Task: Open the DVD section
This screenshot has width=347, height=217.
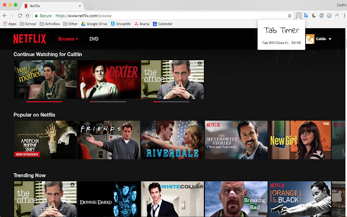Action: click(x=94, y=39)
